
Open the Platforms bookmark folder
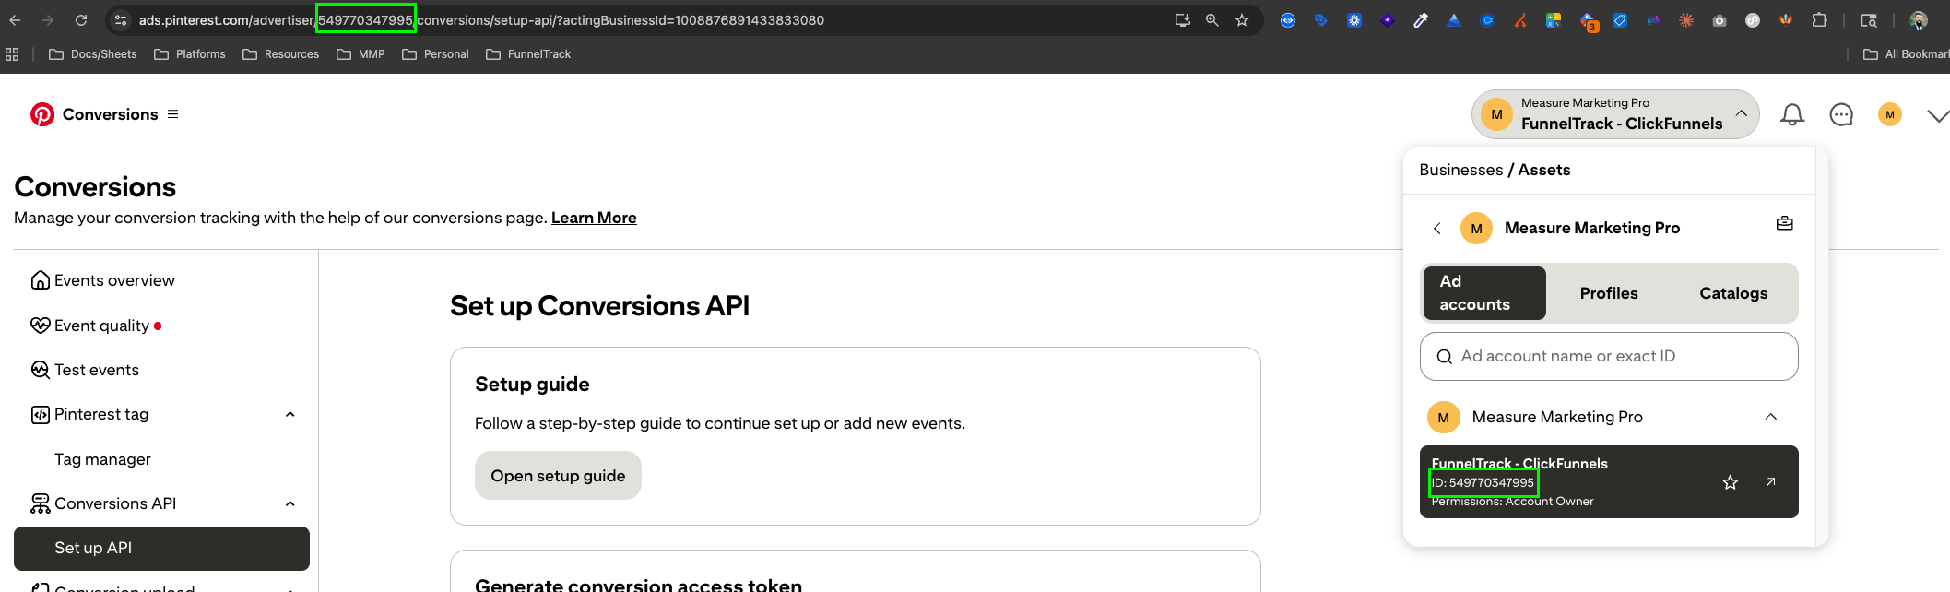189,54
